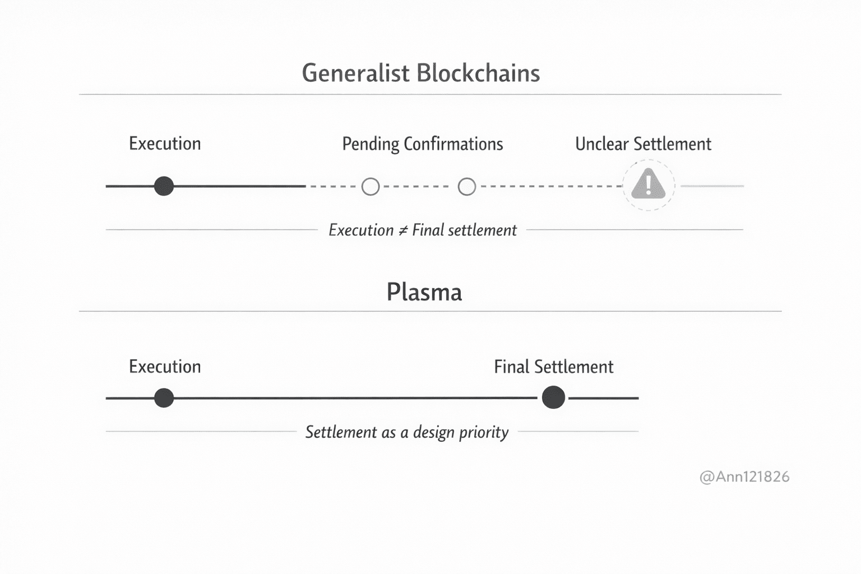Open the @Ann121826 watermark handle

[x=744, y=476]
